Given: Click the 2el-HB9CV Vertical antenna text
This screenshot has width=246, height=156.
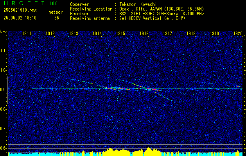Looking at the screenshot, I should tap(152, 18).
